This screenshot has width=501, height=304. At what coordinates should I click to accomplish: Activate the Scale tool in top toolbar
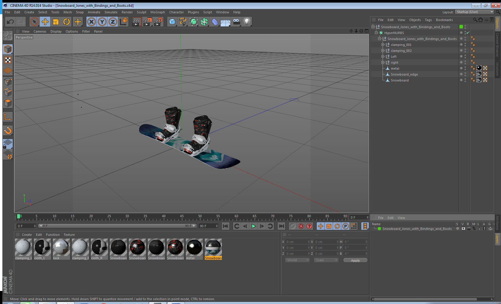pyautogui.click(x=56, y=22)
